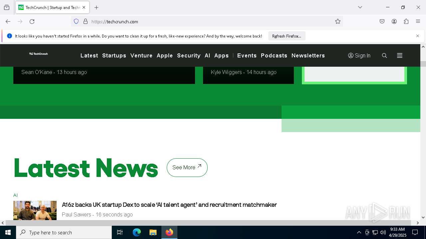Screen dimensions: 426x239
Task: Dismiss the Firefox notification bar
Action: pyautogui.click(x=418, y=36)
